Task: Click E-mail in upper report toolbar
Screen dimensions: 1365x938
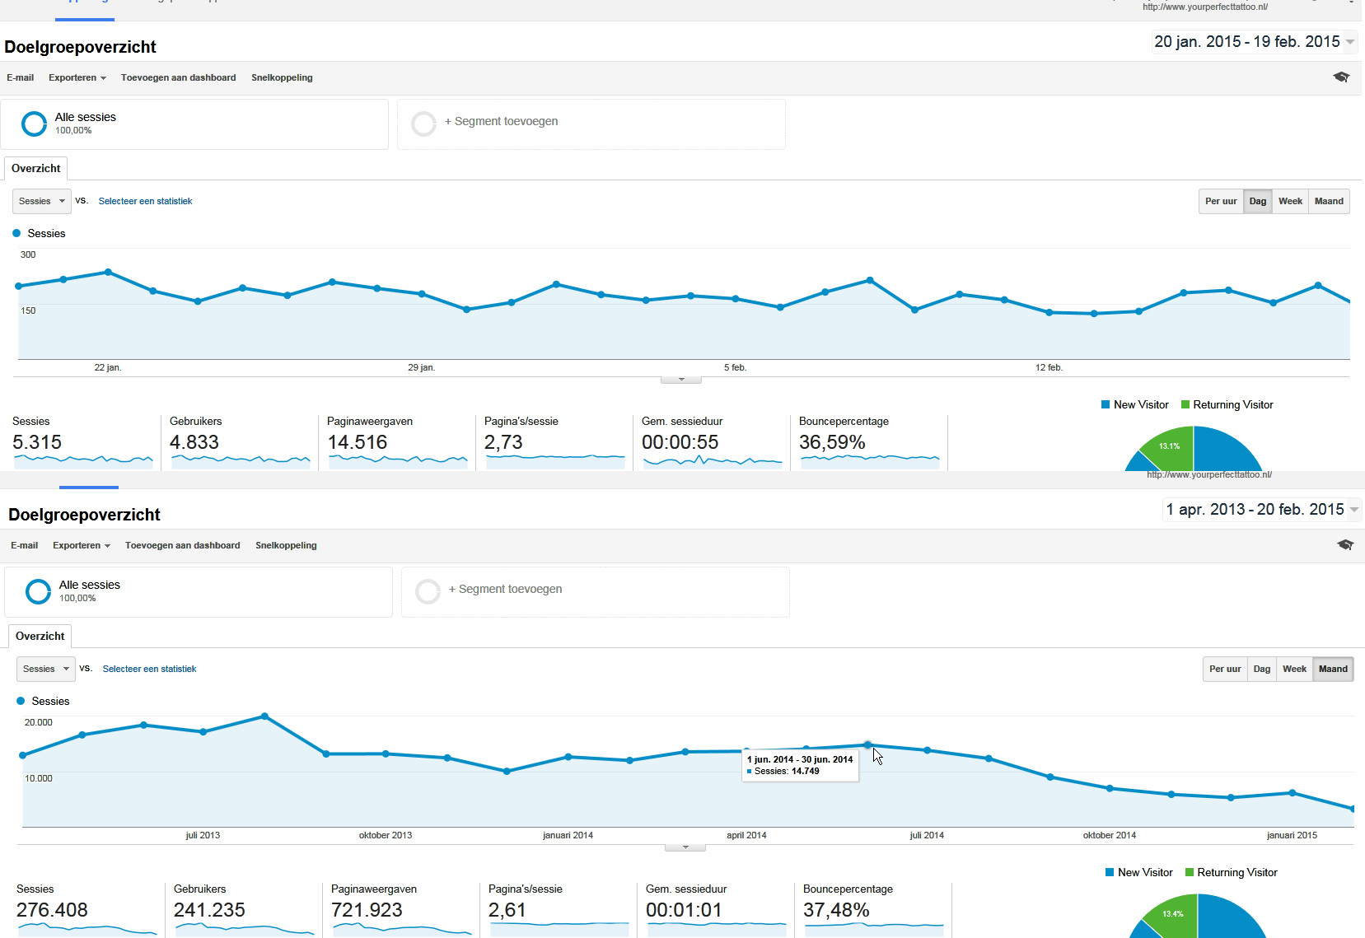Action: click(x=21, y=77)
